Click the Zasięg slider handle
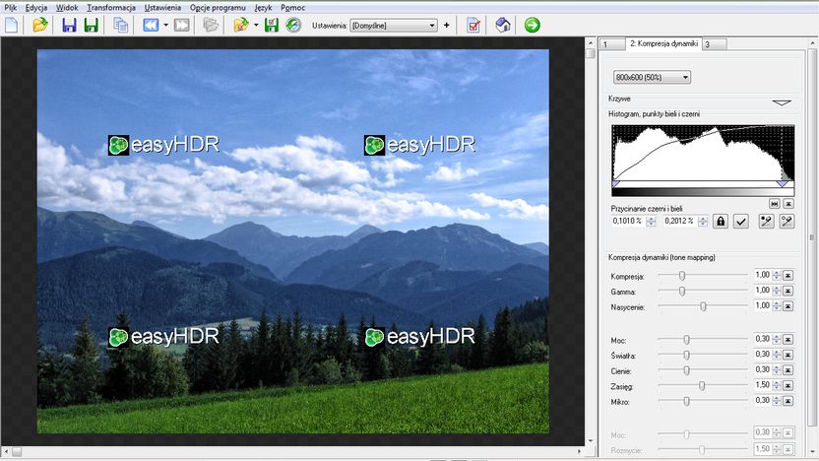Image resolution: width=819 pixels, height=461 pixels. [702, 386]
